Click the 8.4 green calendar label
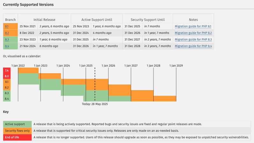This screenshot has width=254, height=143. coord(7,99)
